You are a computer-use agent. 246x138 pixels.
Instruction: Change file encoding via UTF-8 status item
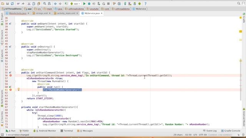[x=203, y=135]
